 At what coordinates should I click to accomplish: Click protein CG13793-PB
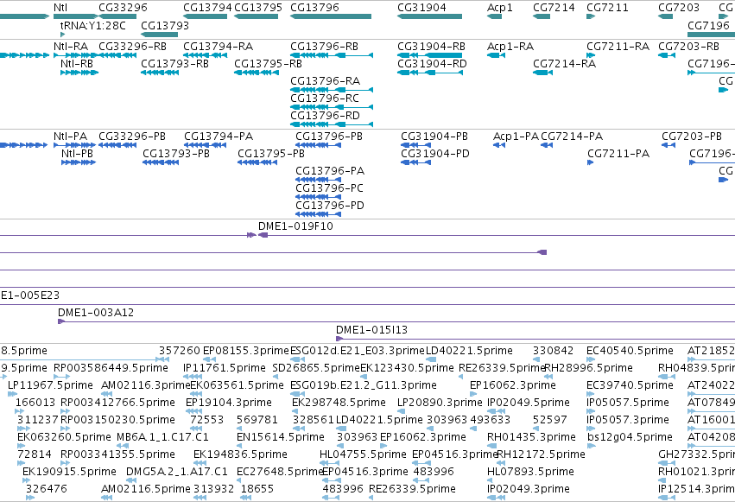tap(161, 162)
